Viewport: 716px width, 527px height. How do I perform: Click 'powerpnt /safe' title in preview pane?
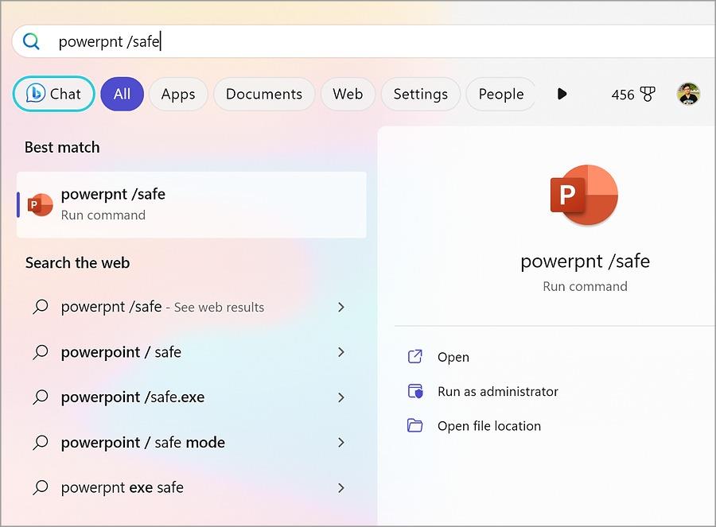coord(585,262)
